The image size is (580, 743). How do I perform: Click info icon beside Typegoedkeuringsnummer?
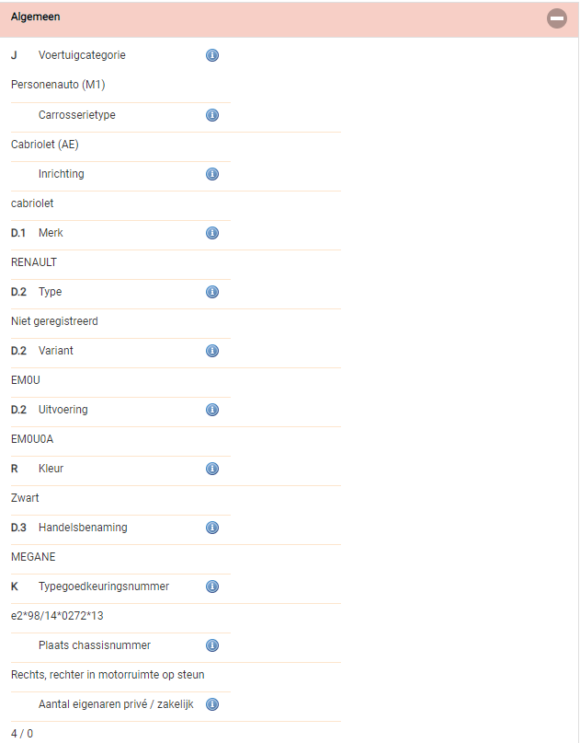click(212, 586)
